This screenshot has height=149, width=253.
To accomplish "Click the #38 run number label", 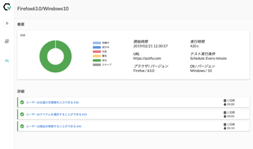I will coord(23,35).
